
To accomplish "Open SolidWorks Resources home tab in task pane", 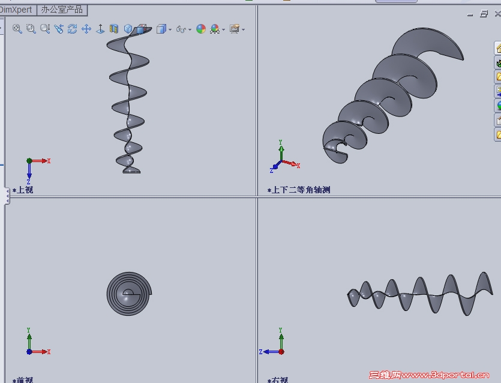I will point(497,48).
